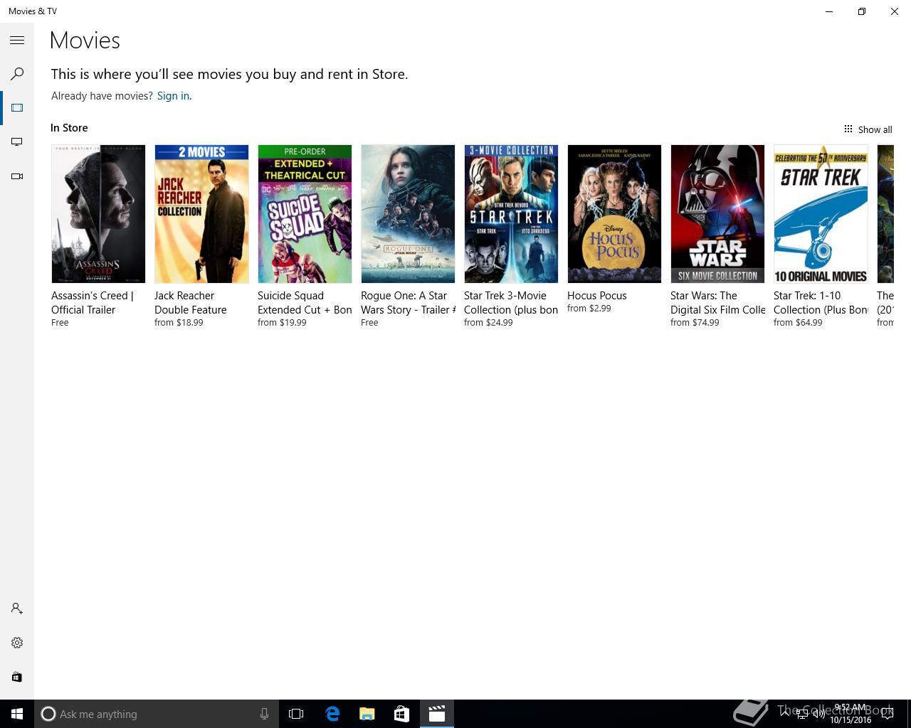Click Show all for In Store movies
The height and width of the screenshot is (728, 911).
point(868,129)
